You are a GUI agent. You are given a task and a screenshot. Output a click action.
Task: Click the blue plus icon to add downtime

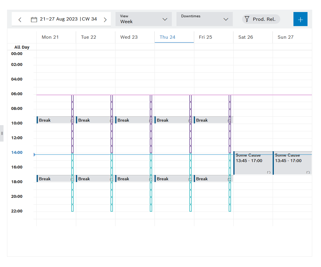pos(300,19)
